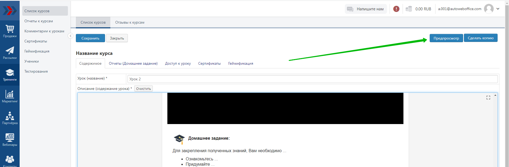Image resolution: width=509 pixels, height=167 pixels.
Task: Open the Вебинары monitor section
Action: (x=10, y=140)
